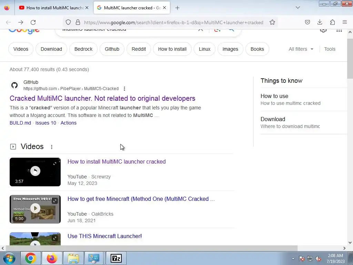Select the Reddit filter chip

(139, 49)
